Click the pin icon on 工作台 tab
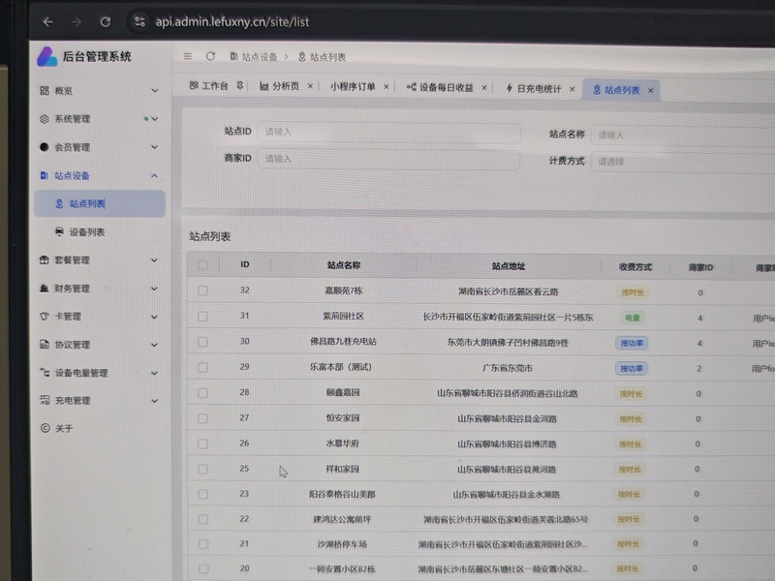 pyautogui.click(x=239, y=86)
